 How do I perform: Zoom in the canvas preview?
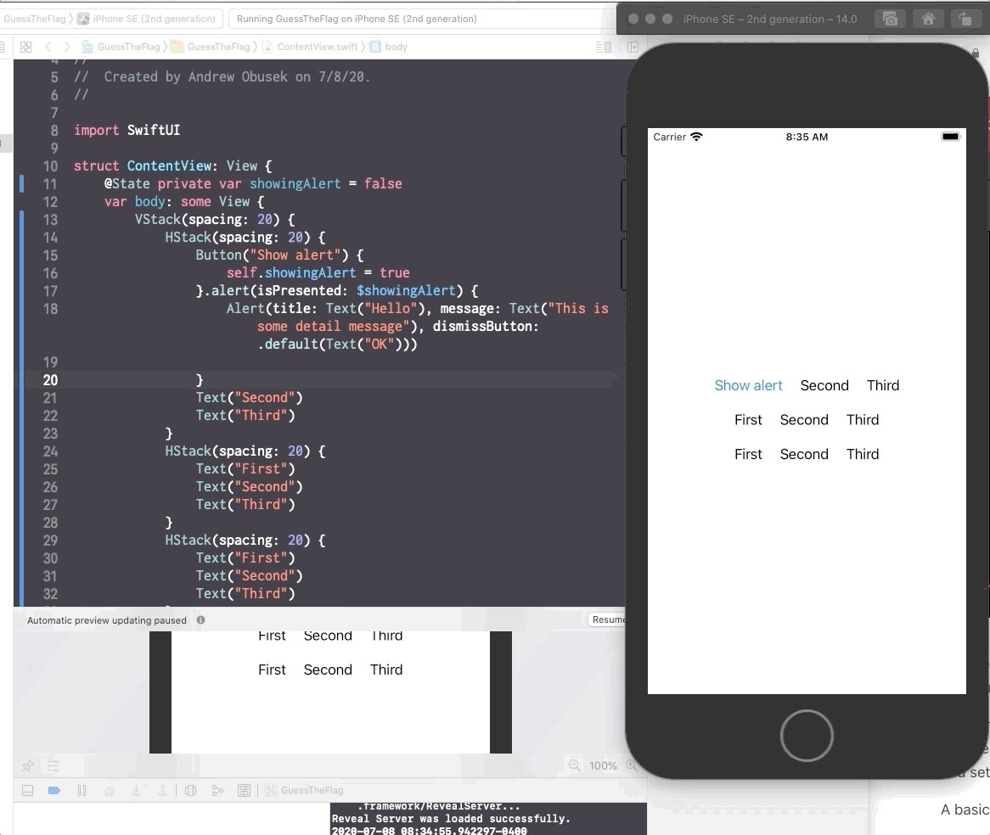(x=631, y=765)
